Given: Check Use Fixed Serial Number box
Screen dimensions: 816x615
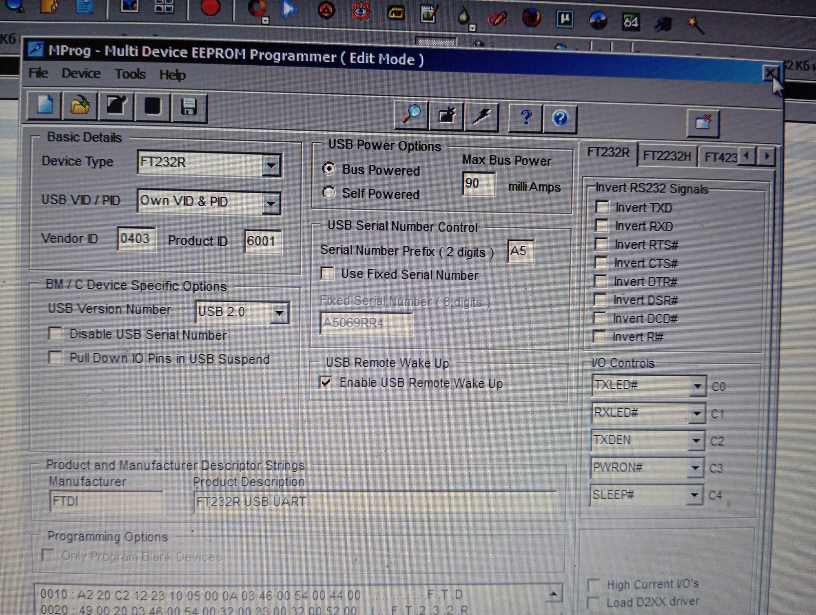Looking at the screenshot, I should click(x=328, y=273).
